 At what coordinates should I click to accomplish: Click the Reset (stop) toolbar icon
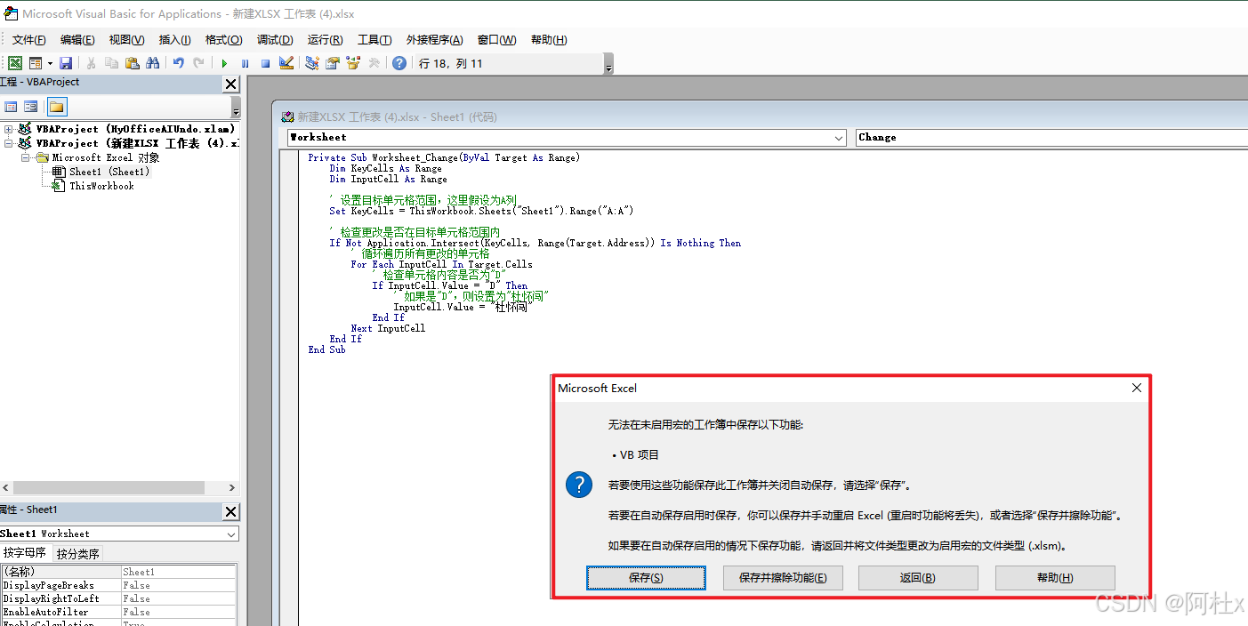[265, 63]
